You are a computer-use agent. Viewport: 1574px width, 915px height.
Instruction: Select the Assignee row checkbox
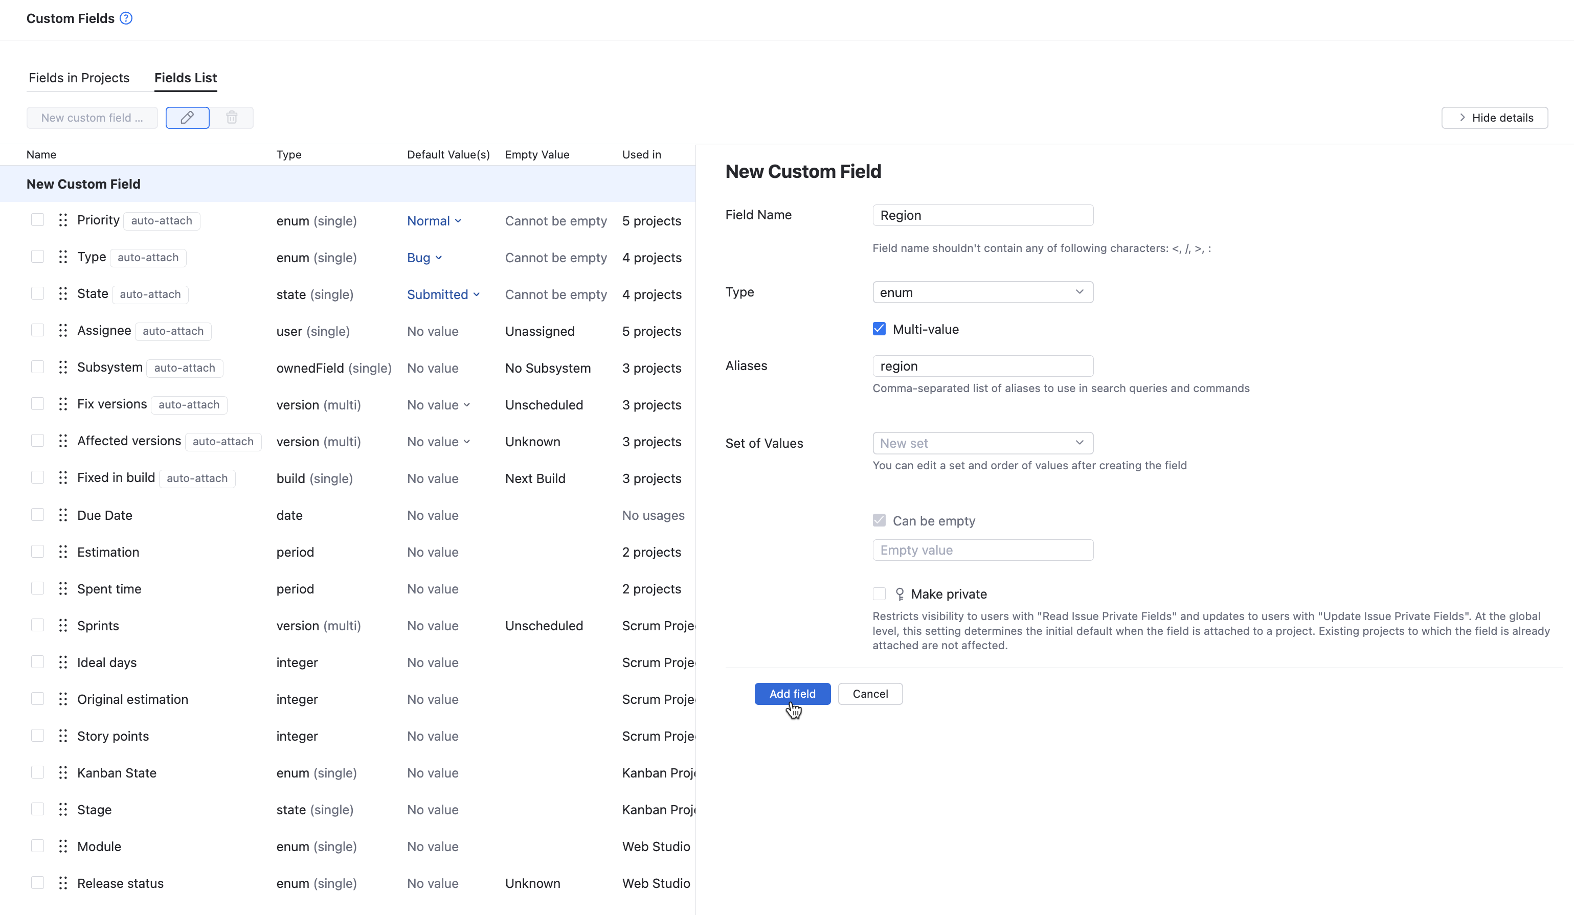click(37, 330)
